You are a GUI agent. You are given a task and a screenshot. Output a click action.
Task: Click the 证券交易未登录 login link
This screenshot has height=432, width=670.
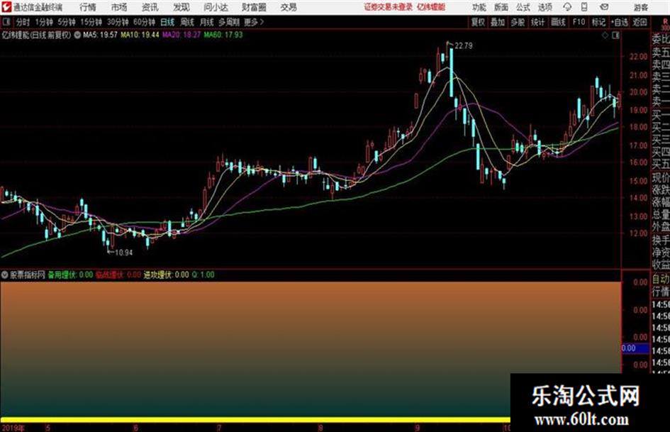(x=389, y=7)
